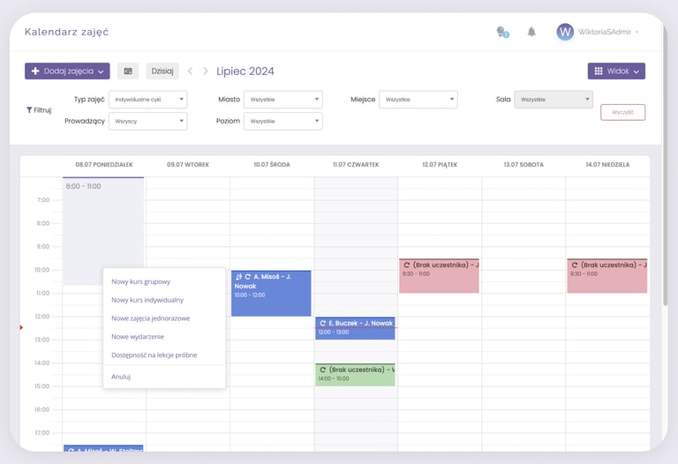This screenshot has width=678, height=464.
Task: Open the Sunday Brak uczestnika event
Action: coord(607,275)
